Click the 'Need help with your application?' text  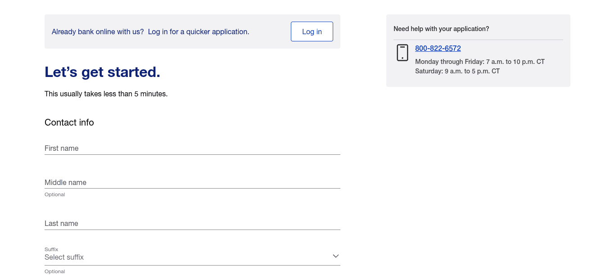(441, 28)
